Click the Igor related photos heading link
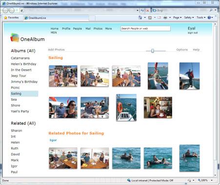The height and width of the screenshot is (185, 220). [x=53, y=140]
